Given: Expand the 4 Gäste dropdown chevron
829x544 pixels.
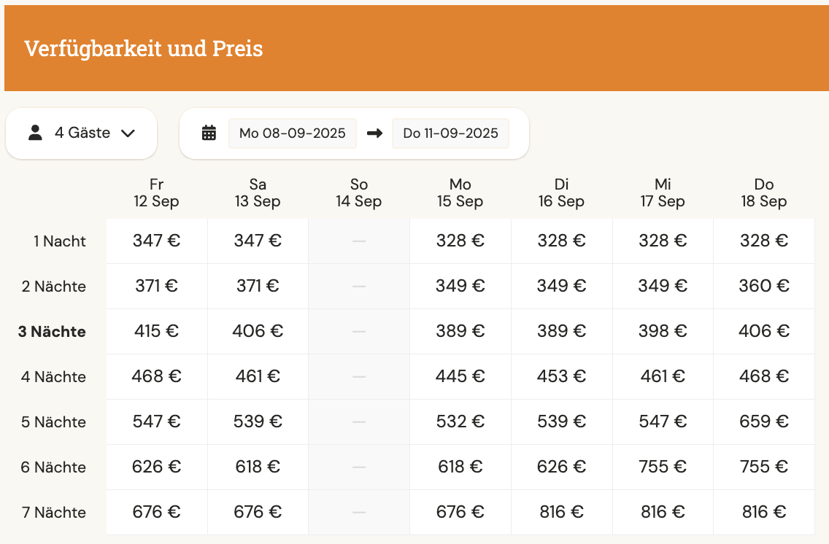Looking at the screenshot, I should point(128,133).
